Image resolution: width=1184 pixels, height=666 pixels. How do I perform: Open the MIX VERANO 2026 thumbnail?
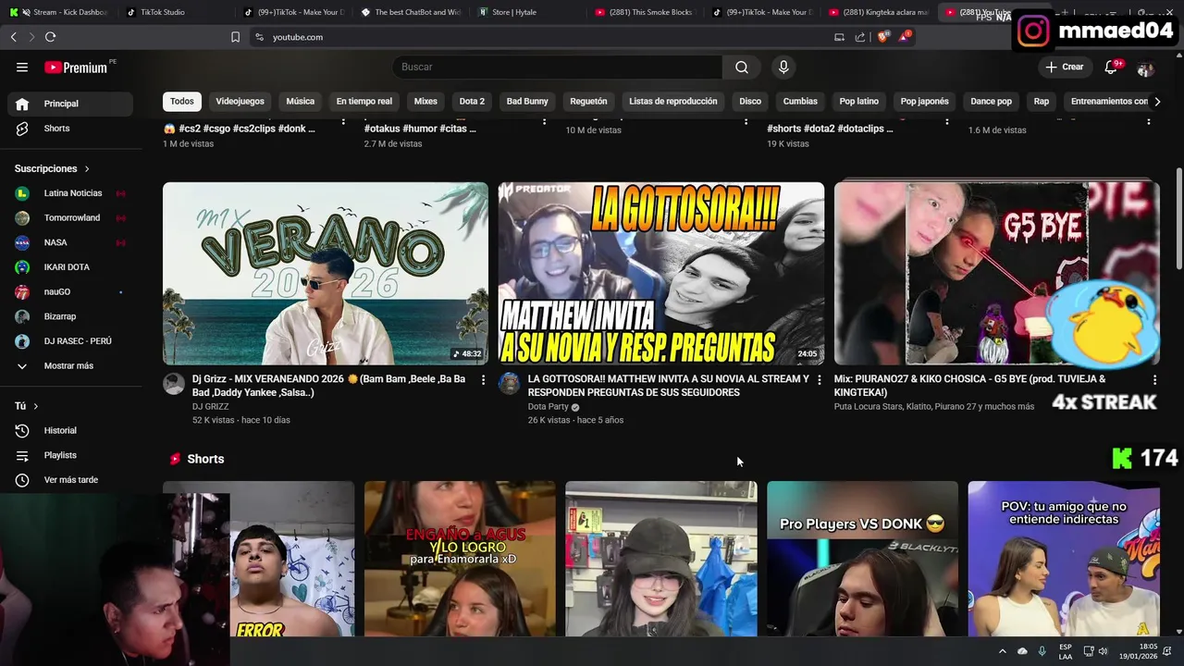326,273
